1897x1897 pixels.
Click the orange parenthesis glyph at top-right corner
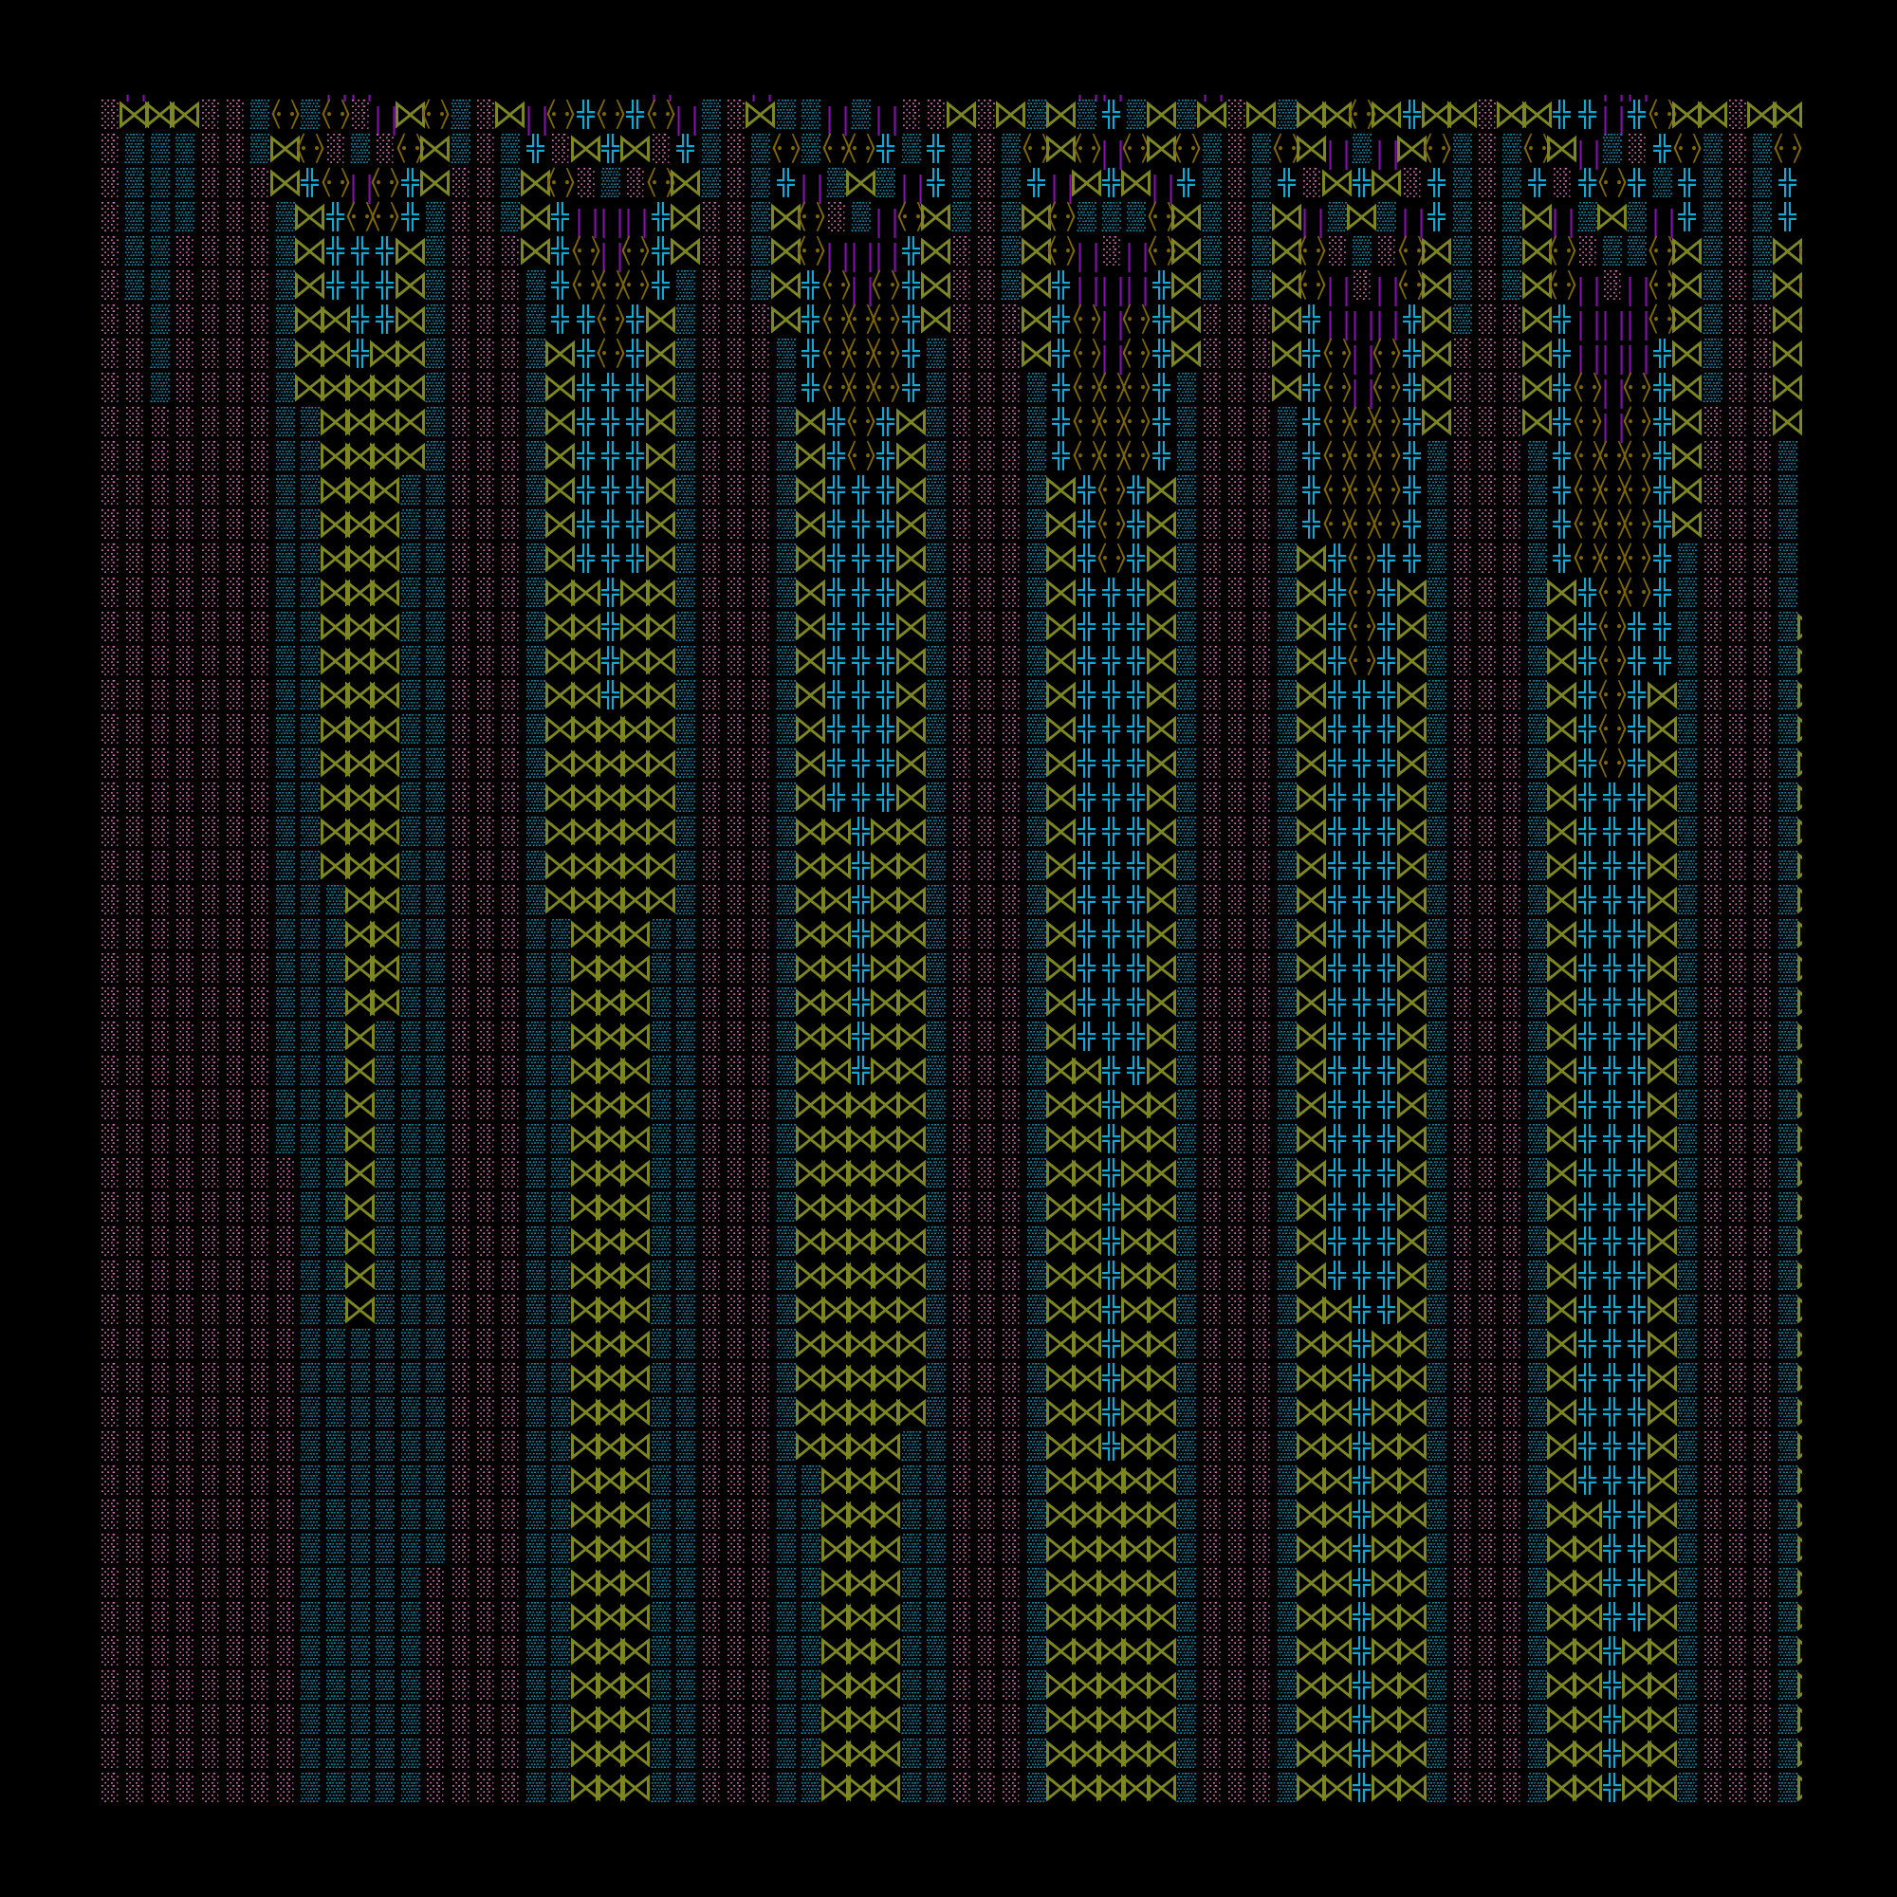[x=1788, y=149]
